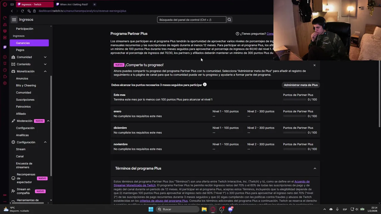The width and height of the screenshot is (381, 214).
Task: Open Acuerdo de Streamer Monetizado link
Action: coord(212,183)
